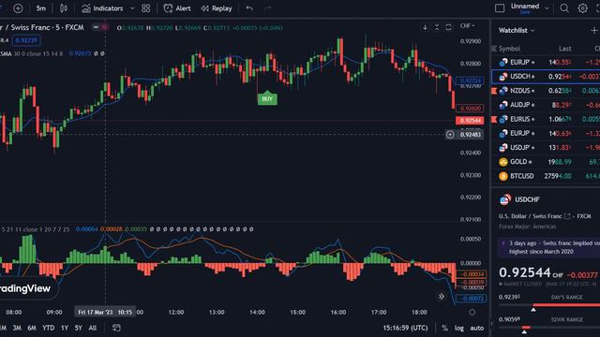Image resolution: width=600 pixels, height=337 pixels.
Task: Set the date range to 3M
Action: pyautogui.click(x=17, y=328)
